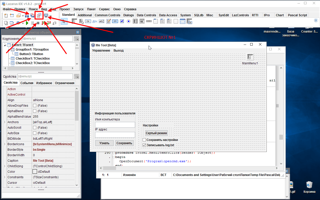The image size is (320, 200).
Task: Select TMemo component in palette
Action: (x=108, y=21)
